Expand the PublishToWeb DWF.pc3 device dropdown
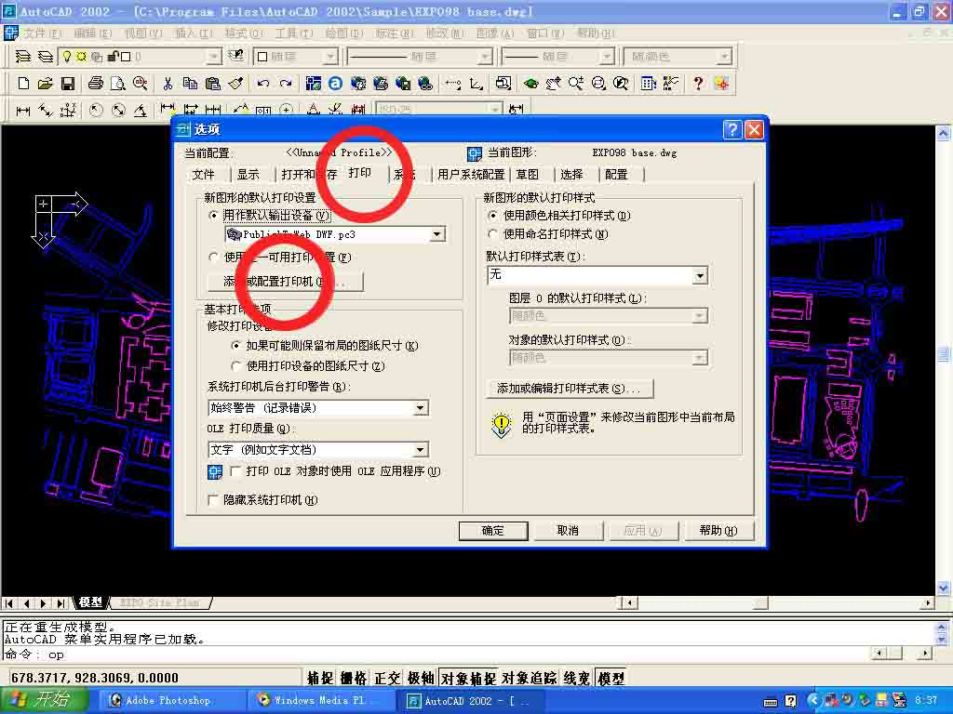This screenshot has height=714, width=953. 437,234
